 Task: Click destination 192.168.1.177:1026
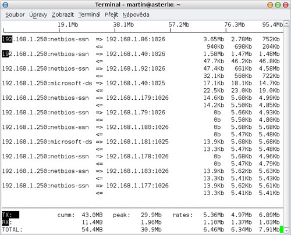[137, 186]
